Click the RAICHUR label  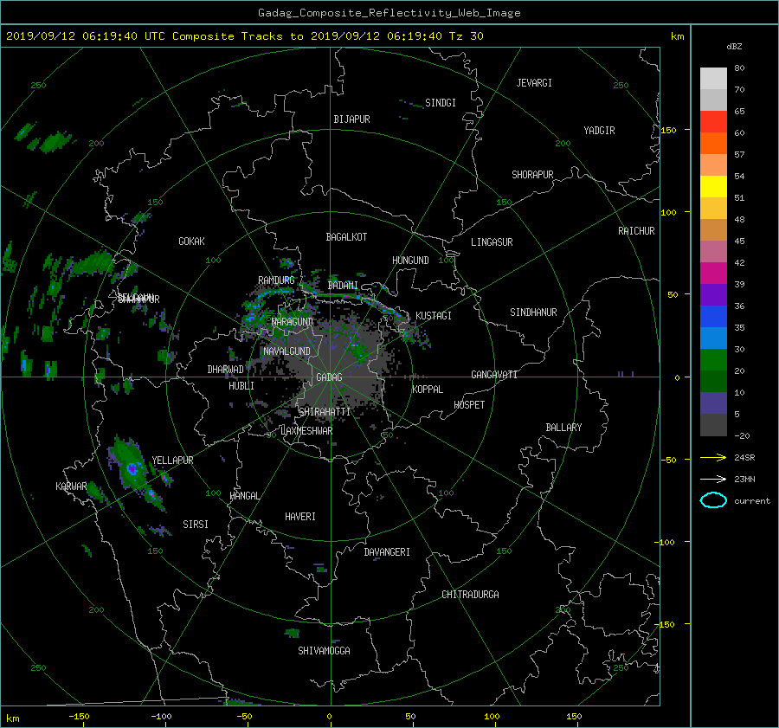coord(636,231)
